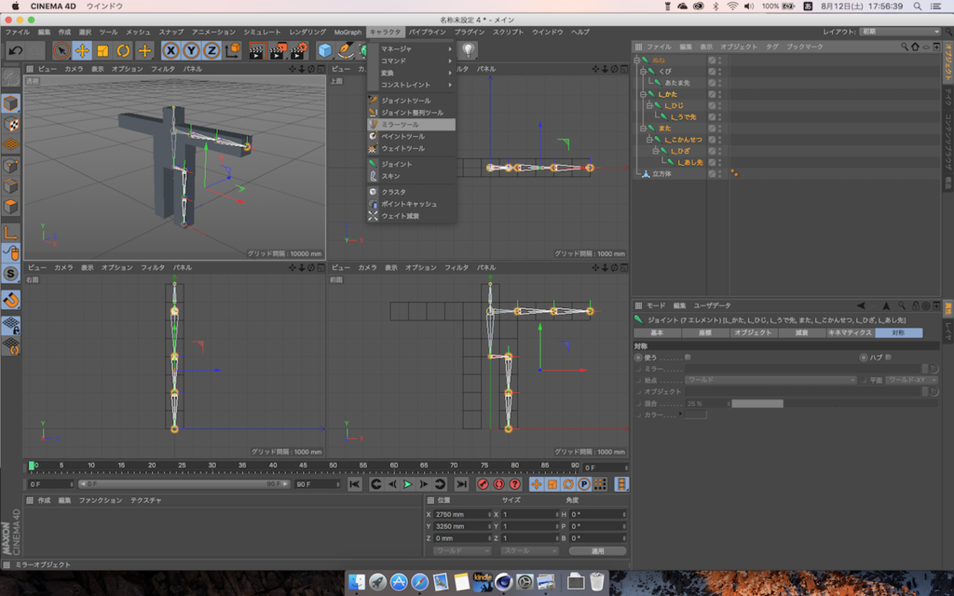Activate the Rotate tool in top toolbar
The image size is (954, 596).
124,50
